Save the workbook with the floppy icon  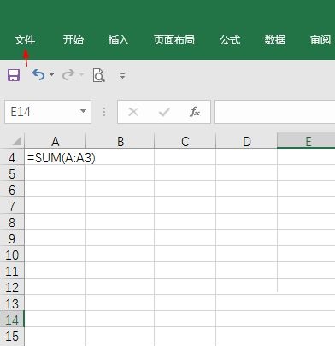pos(14,75)
